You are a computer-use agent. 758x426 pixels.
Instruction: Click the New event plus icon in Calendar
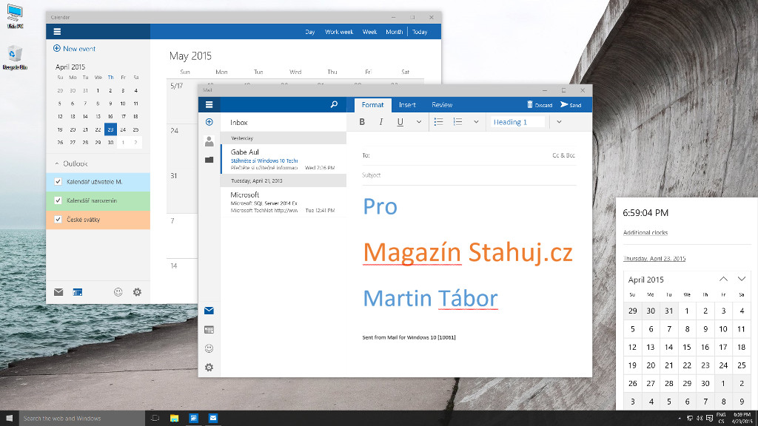click(56, 48)
